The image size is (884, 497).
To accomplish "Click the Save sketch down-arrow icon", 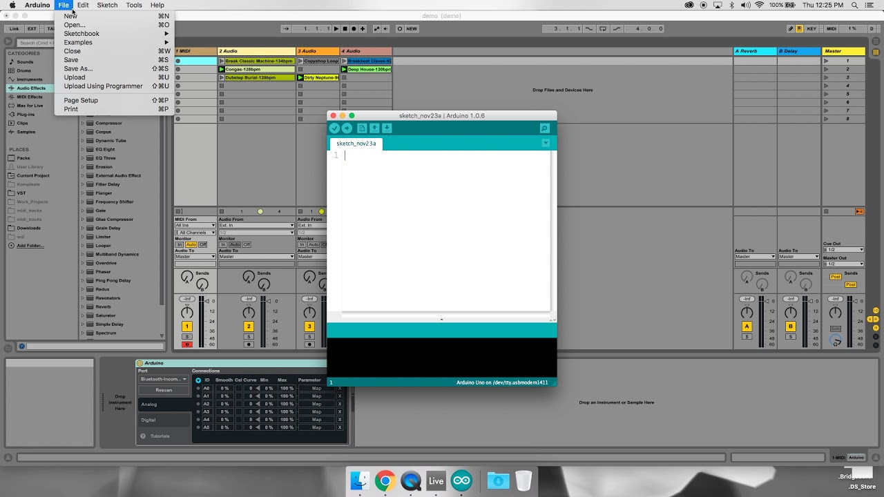I will point(387,128).
